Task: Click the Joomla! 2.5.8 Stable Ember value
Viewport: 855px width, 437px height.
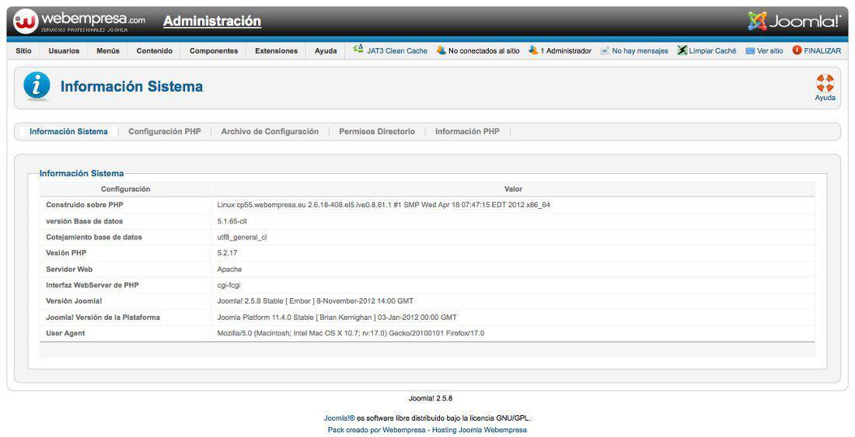Action: click(x=315, y=301)
